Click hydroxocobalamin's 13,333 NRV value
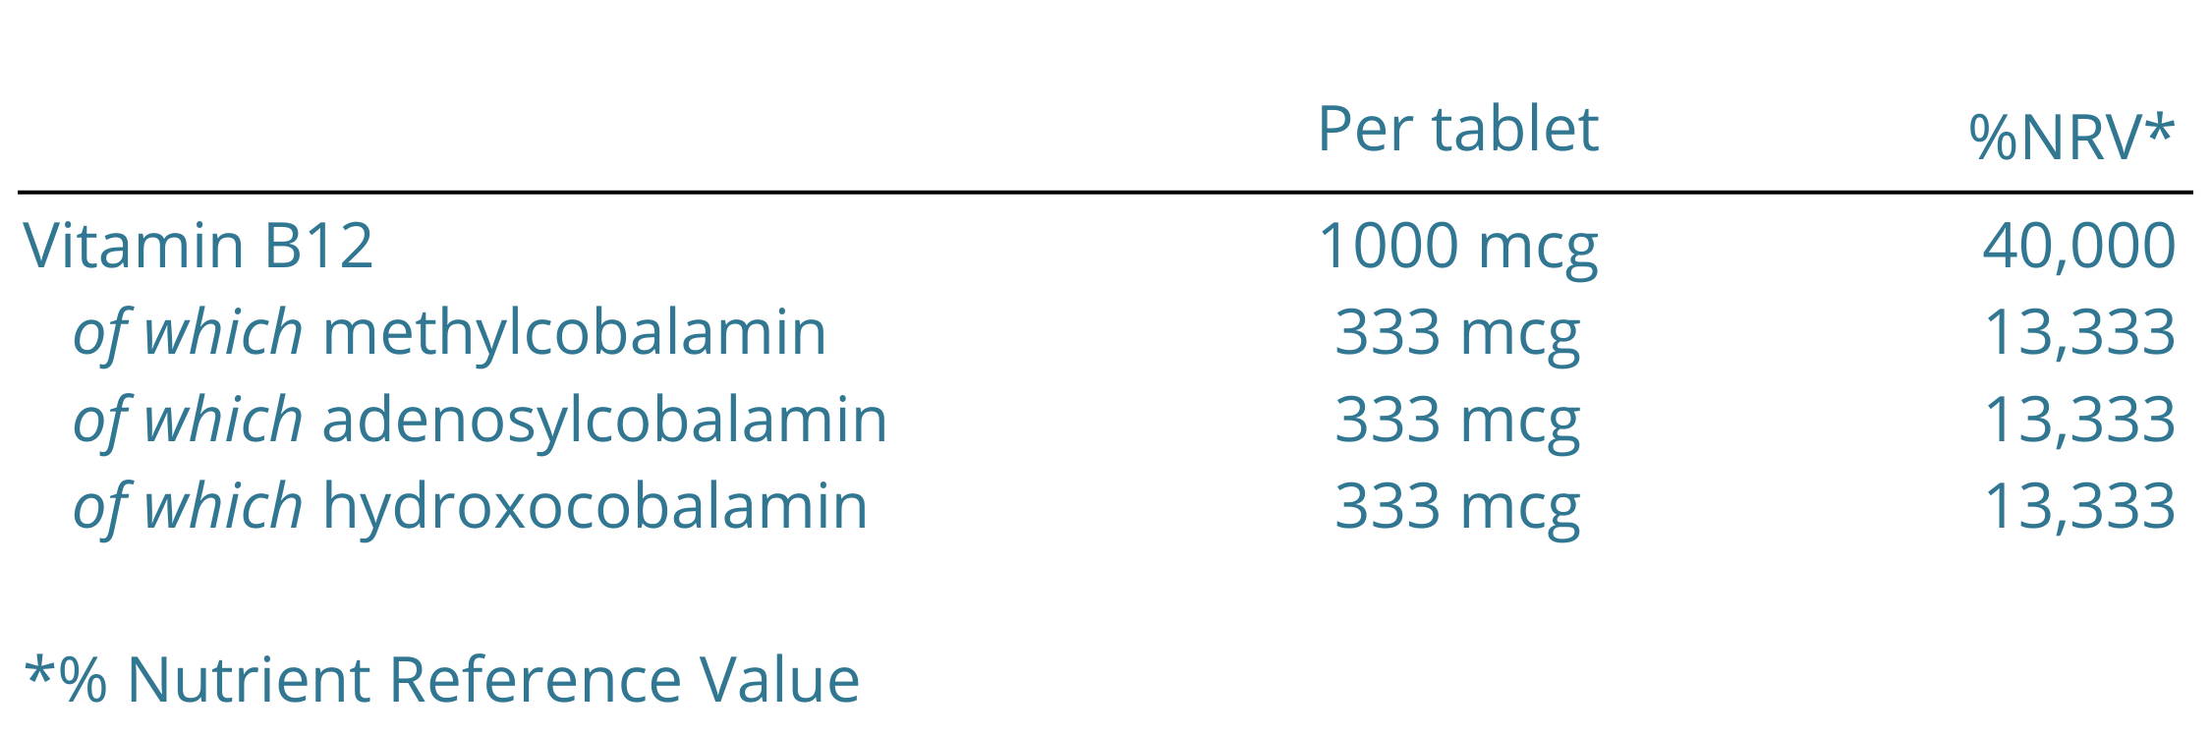The image size is (2211, 737). pyautogui.click(x=2080, y=508)
